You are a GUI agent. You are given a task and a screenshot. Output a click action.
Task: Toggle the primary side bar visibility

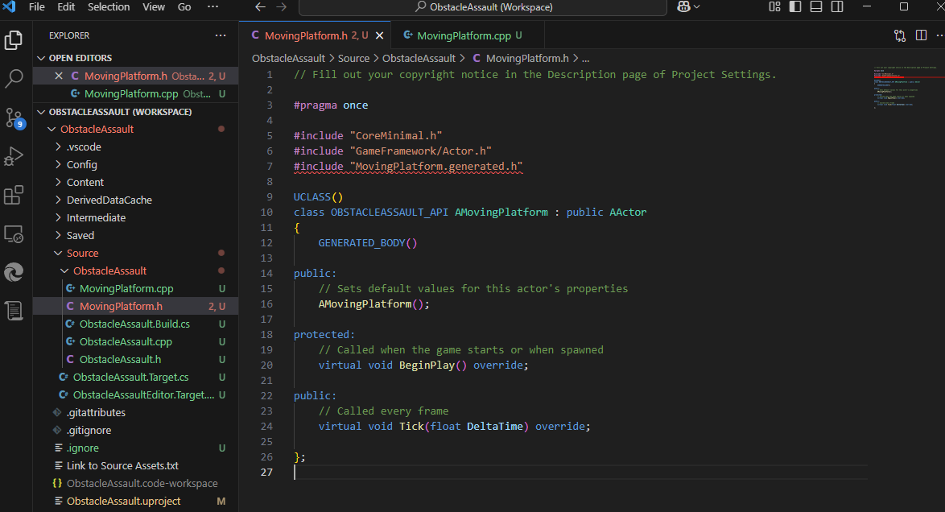coord(795,6)
